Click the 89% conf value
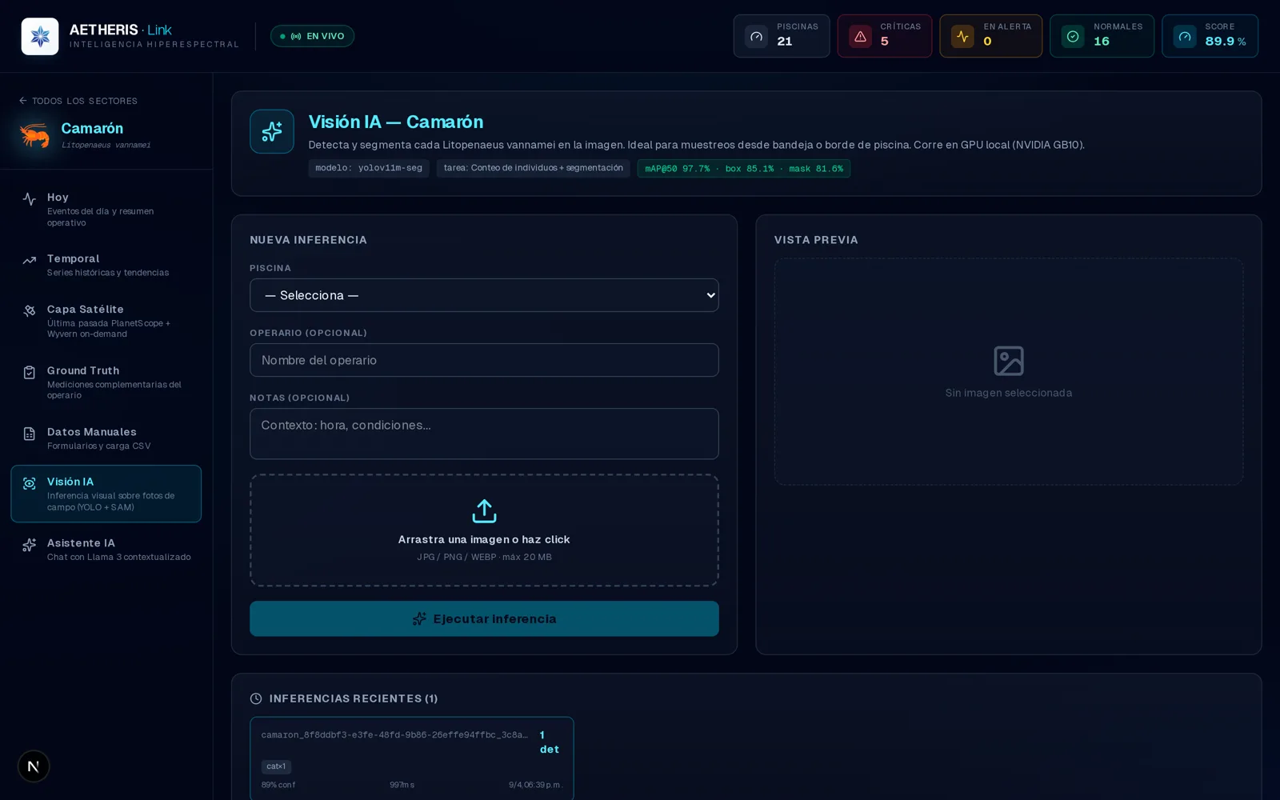This screenshot has width=1280, height=800. tap(278, 785)
